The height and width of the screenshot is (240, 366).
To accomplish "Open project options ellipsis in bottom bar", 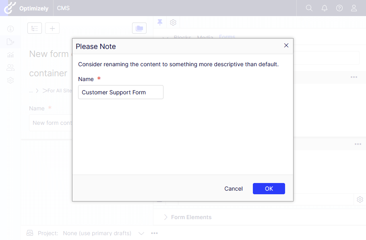I will 155,233.
